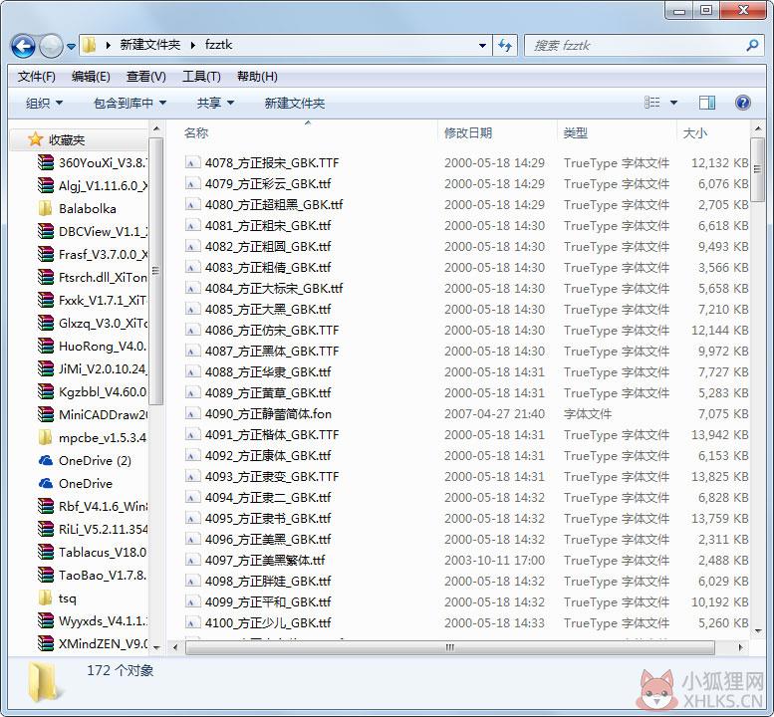774x717 pixels.
Task: Click font icon of 4090_方正静蕾简体.fon
Action: (x=192, y=413)
